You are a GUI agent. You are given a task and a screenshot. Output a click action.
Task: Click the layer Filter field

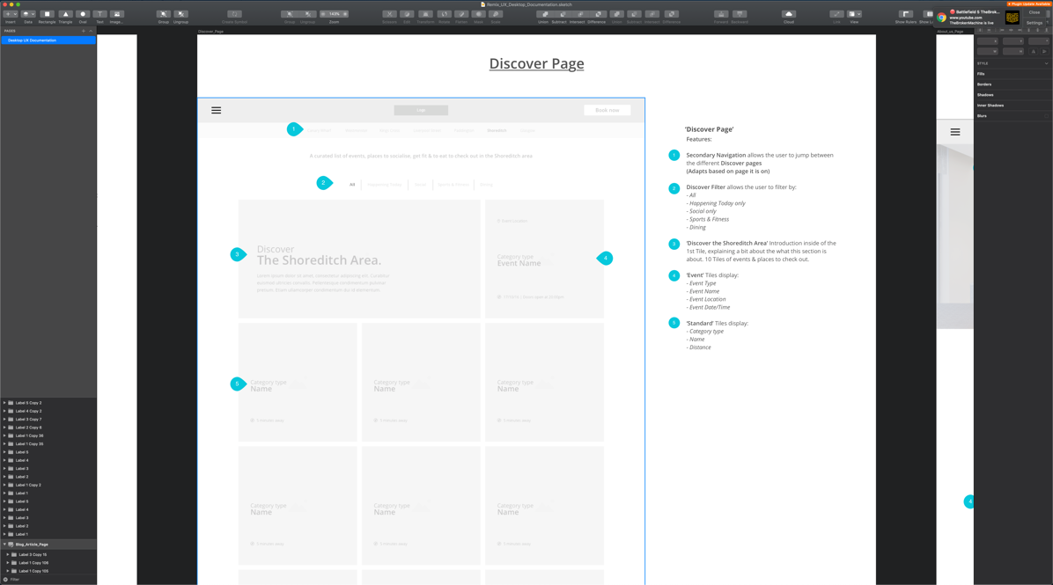tap(48, 580)
